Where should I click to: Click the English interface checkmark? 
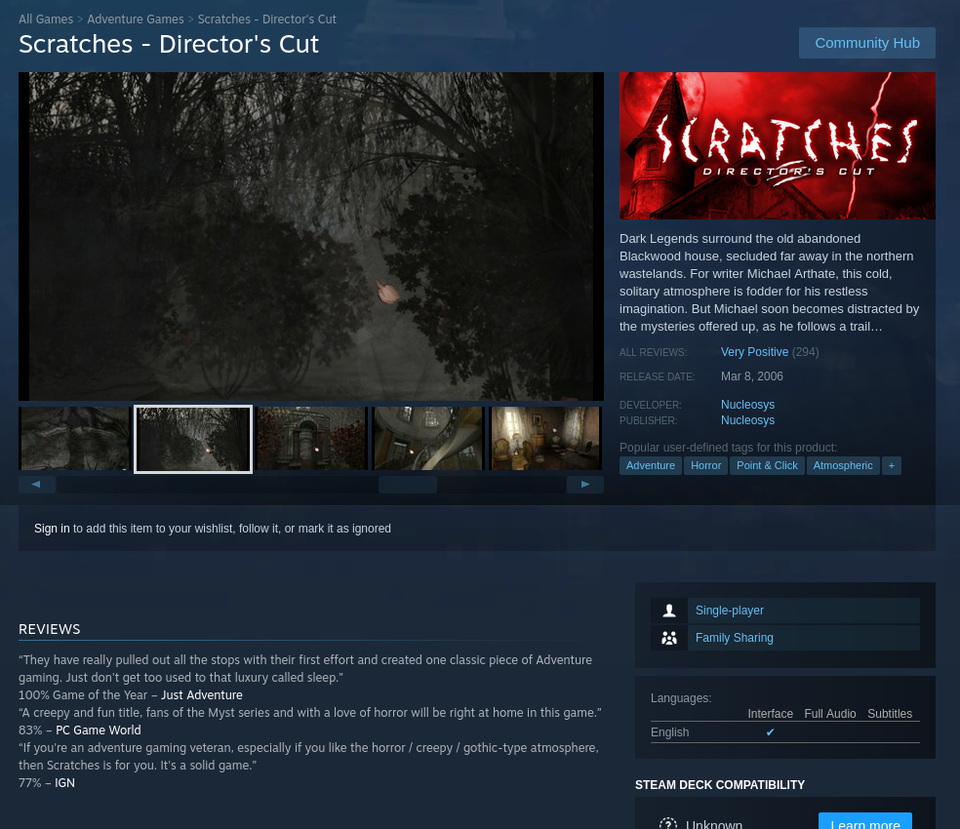coord(770,732)
